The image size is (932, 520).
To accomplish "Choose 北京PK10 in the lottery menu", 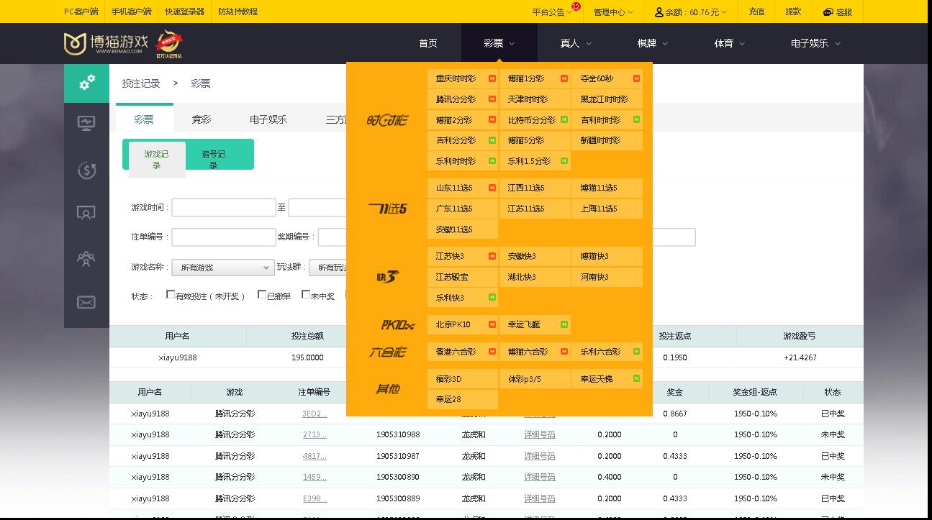I will 463,324.
